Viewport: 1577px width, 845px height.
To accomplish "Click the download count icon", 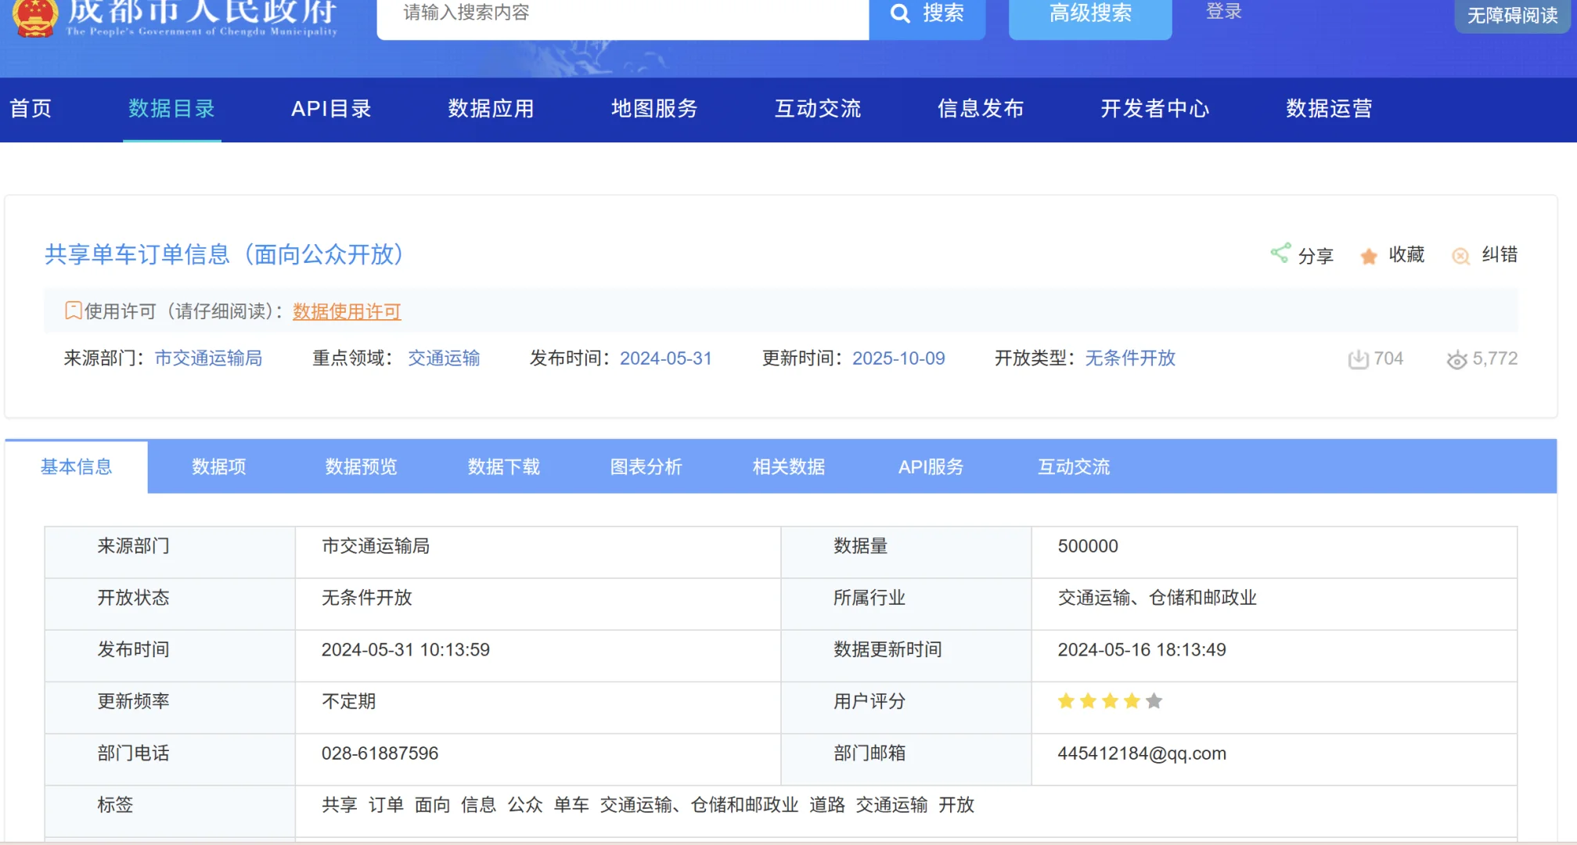I will (x=1358, y=359).
